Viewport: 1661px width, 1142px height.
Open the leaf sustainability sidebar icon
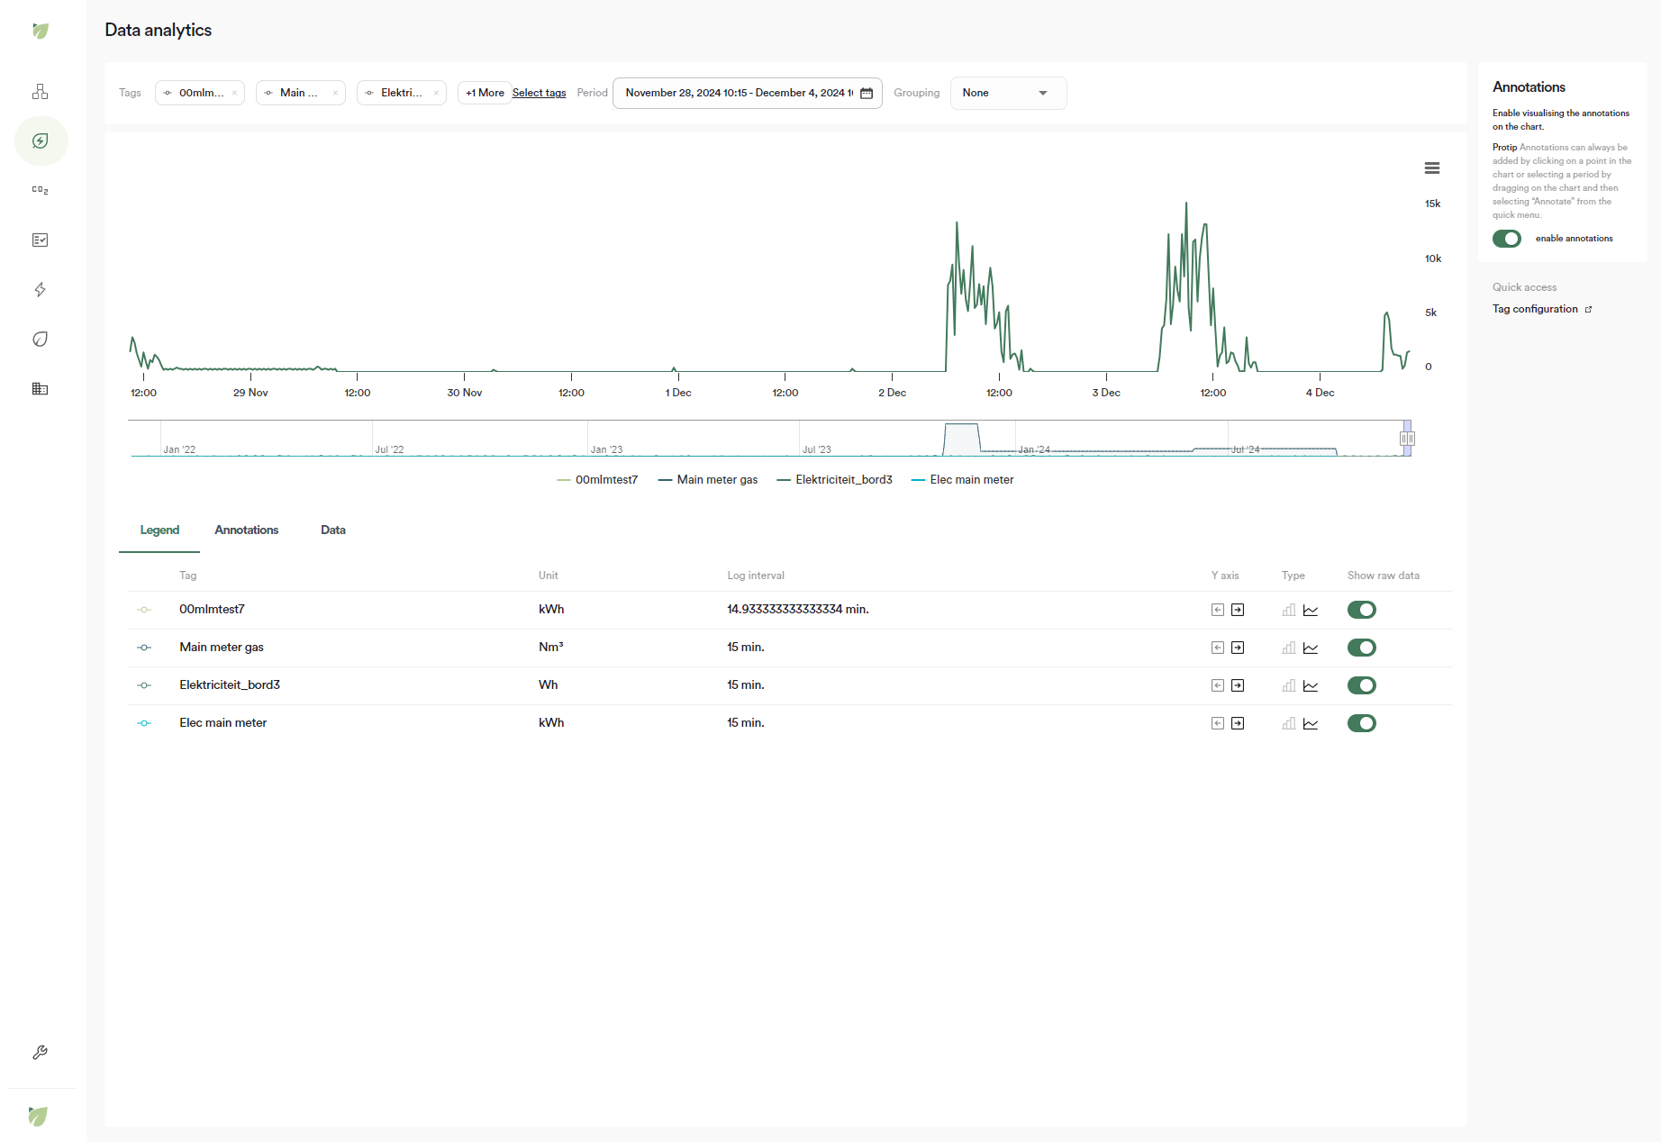[41, 340]
